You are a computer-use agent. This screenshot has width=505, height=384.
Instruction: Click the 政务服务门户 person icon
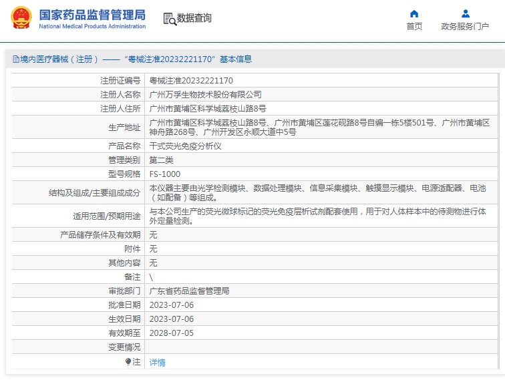click(465, 13)
